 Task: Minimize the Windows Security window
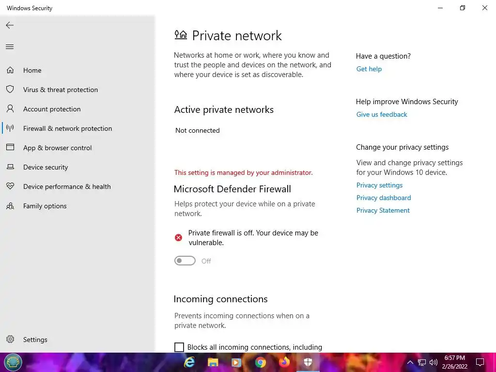(440, 8)
